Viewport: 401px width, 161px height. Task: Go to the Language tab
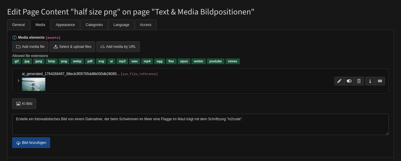121,25
